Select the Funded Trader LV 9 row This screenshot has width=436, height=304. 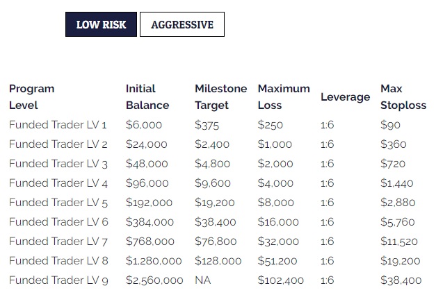click(58, 280)
